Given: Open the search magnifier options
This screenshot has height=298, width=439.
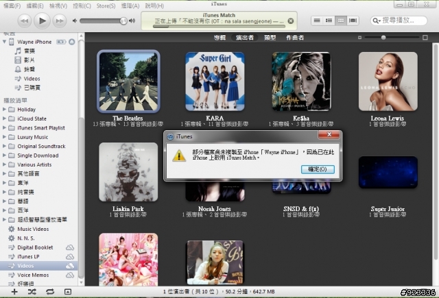Looking at the screenshot, I should [x=377, y=21].
